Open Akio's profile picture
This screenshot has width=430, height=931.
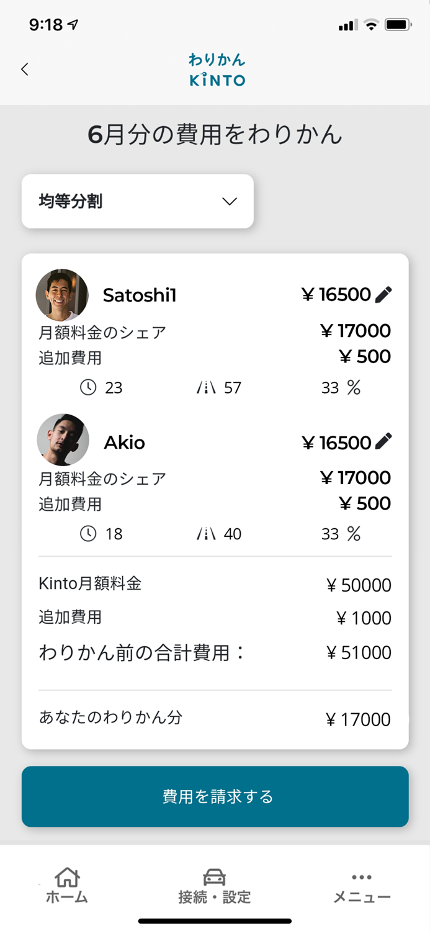[x=63, y=440]
